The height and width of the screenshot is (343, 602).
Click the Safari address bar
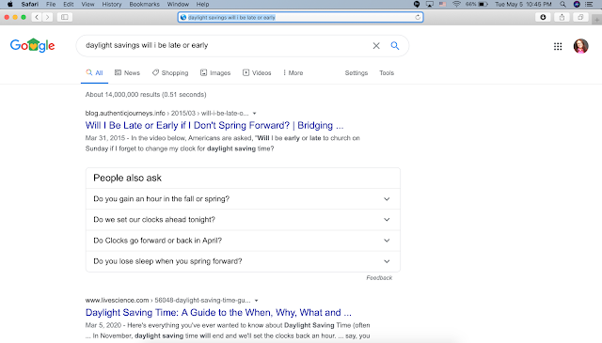click(300, 17)
